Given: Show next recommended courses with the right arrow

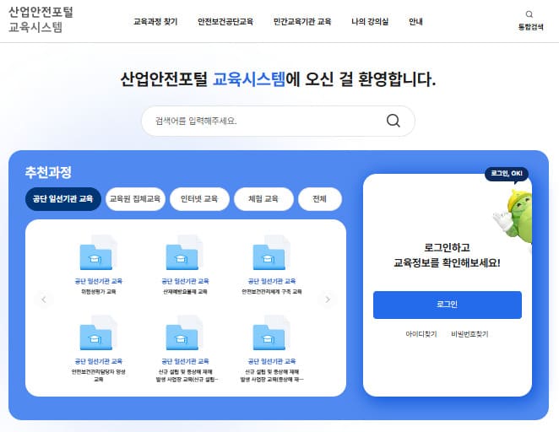Looking at the screenshot, I should 328,300.
